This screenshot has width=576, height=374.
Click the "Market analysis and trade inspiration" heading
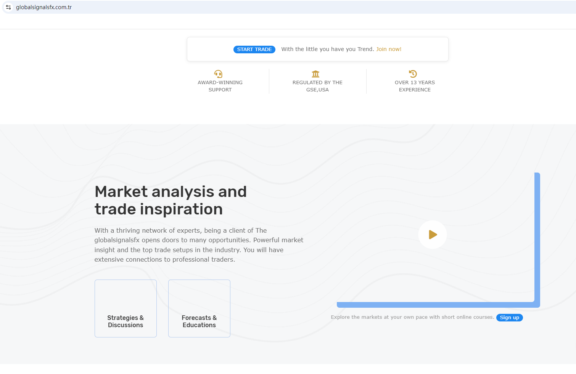coord(171,200)
